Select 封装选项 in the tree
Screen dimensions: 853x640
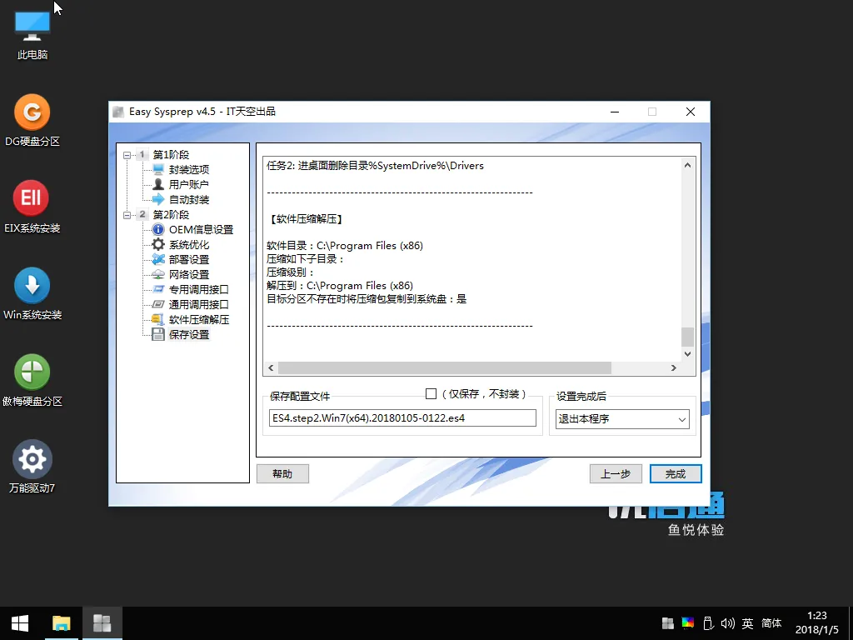click(x=189, y=169)
